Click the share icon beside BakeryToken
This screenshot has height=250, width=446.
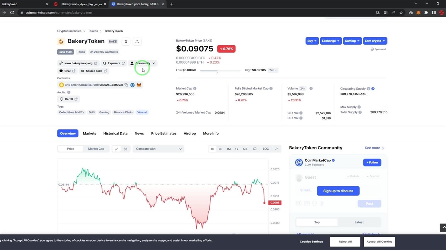137,41
